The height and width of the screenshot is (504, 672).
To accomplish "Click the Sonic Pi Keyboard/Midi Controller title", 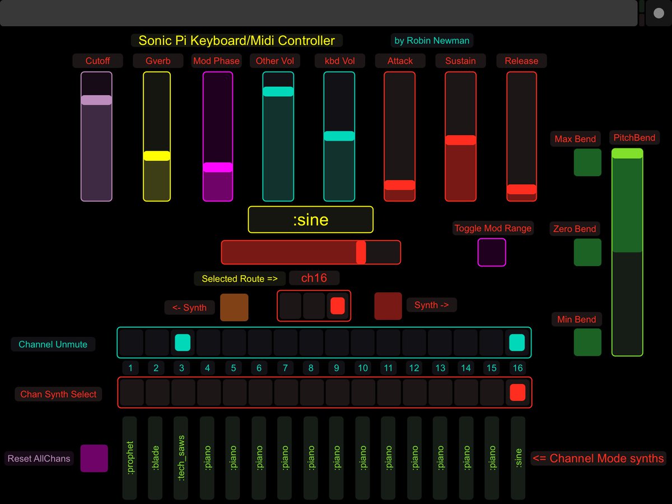I will click(237, 40).
